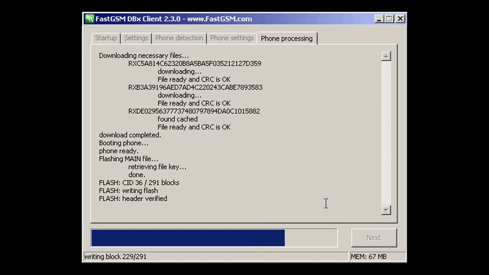This screenshot has width=489, height=275.
Task: Click the 'download completed.' log line
Action: click(x=130, y=135)
